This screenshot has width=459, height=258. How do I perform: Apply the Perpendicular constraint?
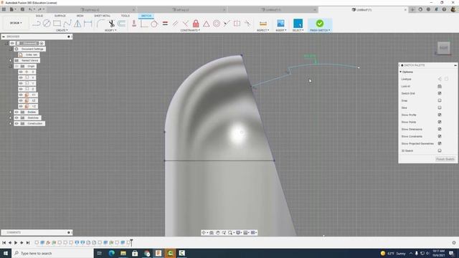click(x=185, y=24)
